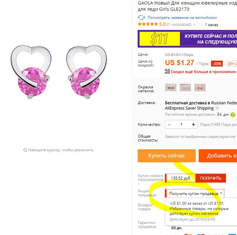This screenshot has width=237, height=235.
Task: Increase quantity with the plus button
Action: [x=193, y=125]
